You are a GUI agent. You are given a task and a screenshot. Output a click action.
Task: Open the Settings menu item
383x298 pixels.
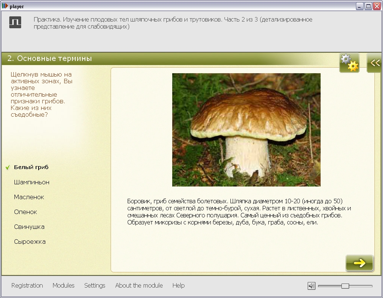[x=95, y=285]
